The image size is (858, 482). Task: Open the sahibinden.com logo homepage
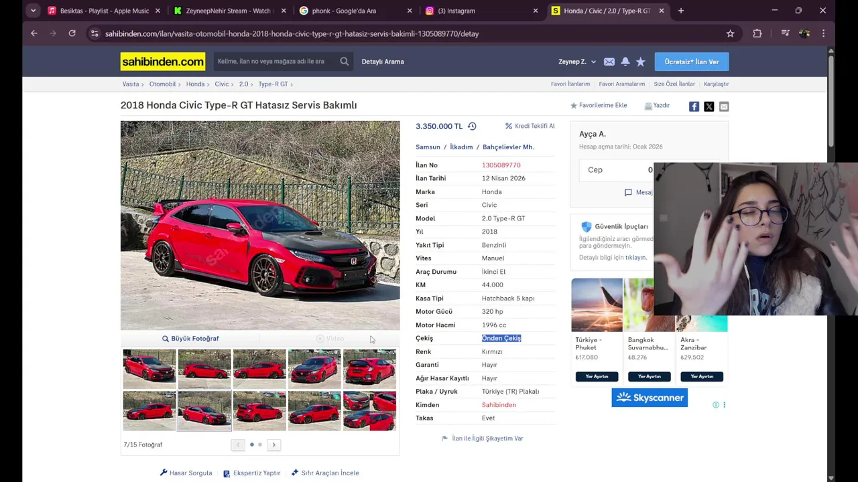tap(163, 62)
